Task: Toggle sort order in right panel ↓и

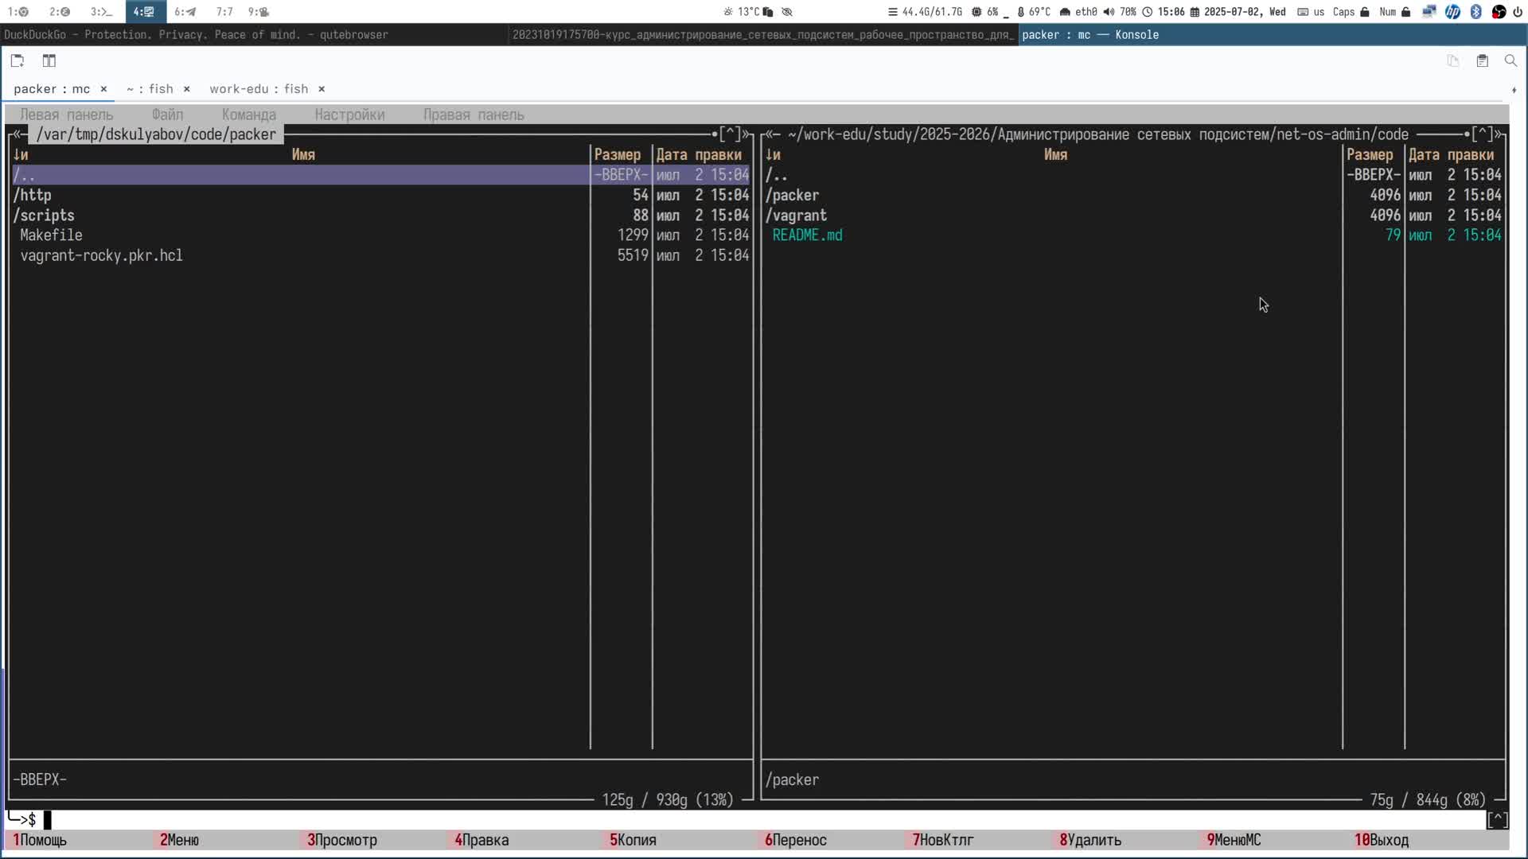Action: click(774, 155)
